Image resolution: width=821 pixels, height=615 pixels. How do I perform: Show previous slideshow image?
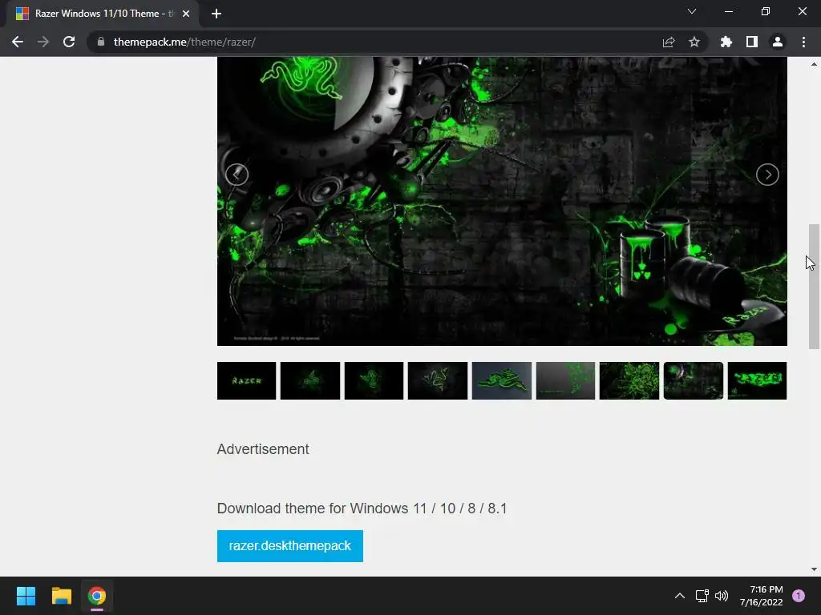pos(237,174)
